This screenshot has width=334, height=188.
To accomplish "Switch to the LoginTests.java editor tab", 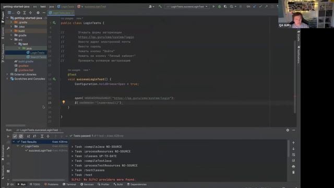I will [61, 13].
